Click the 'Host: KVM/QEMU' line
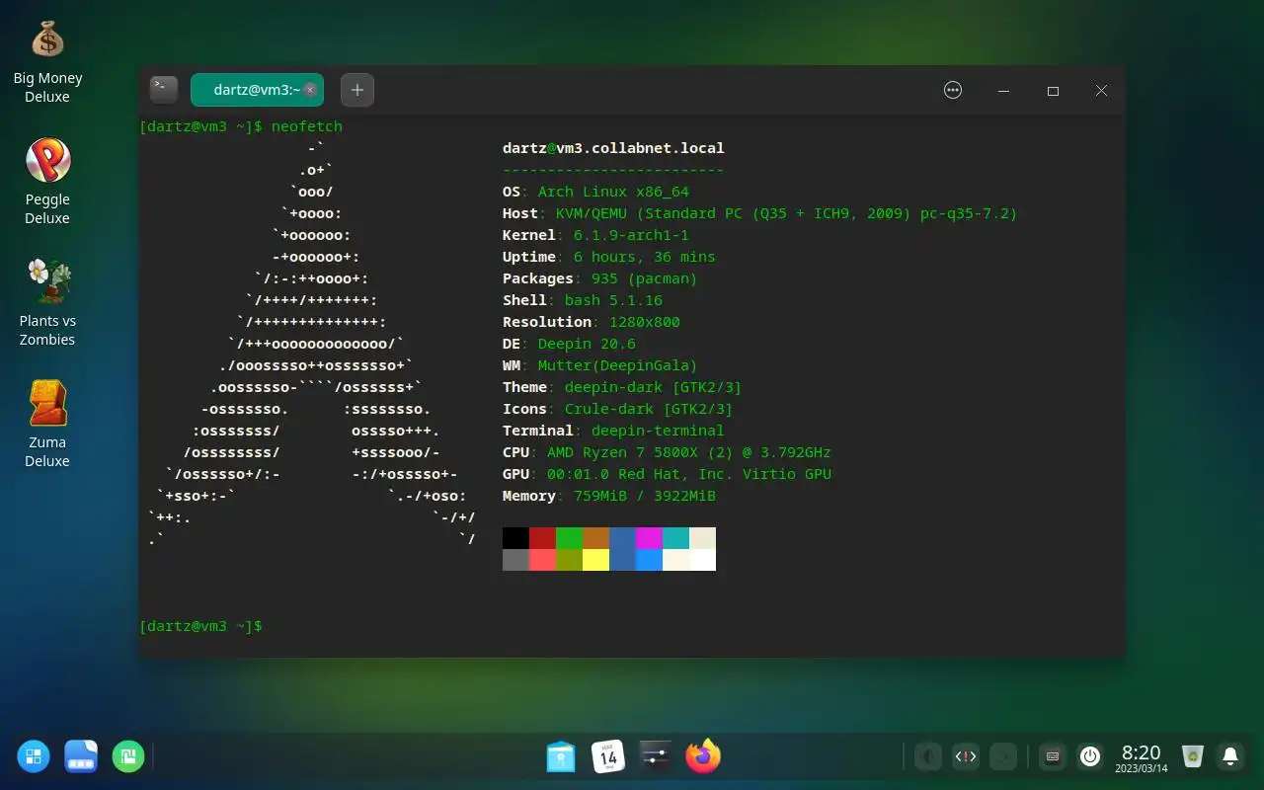1264x790 pixels. click(759, 213)
